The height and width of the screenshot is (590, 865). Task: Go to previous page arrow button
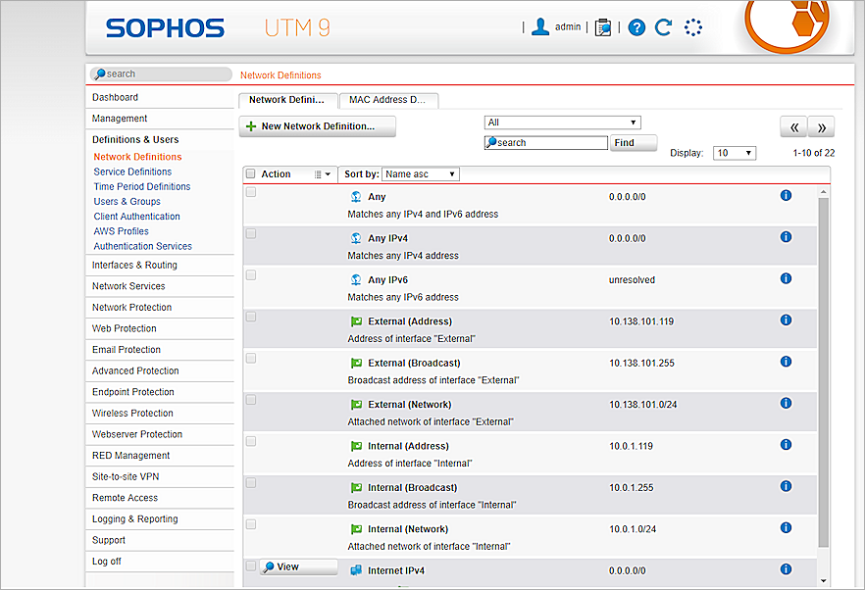(793, 126)
